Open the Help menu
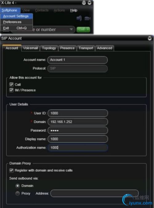154x208 pixels. (74, 10)
